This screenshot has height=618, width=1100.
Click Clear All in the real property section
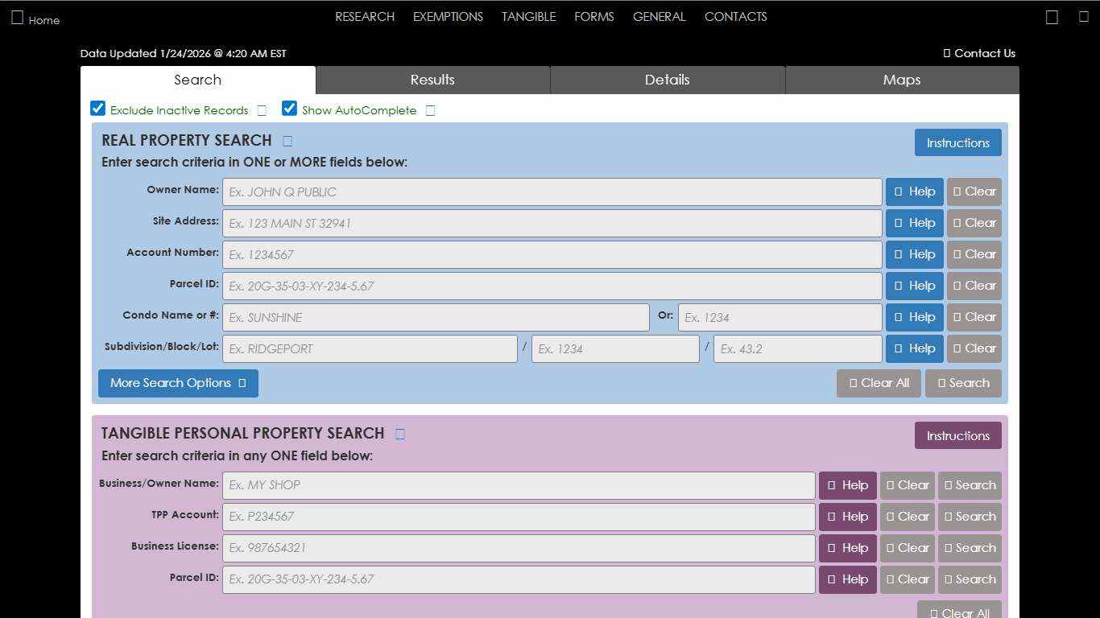tap(879, 383)
